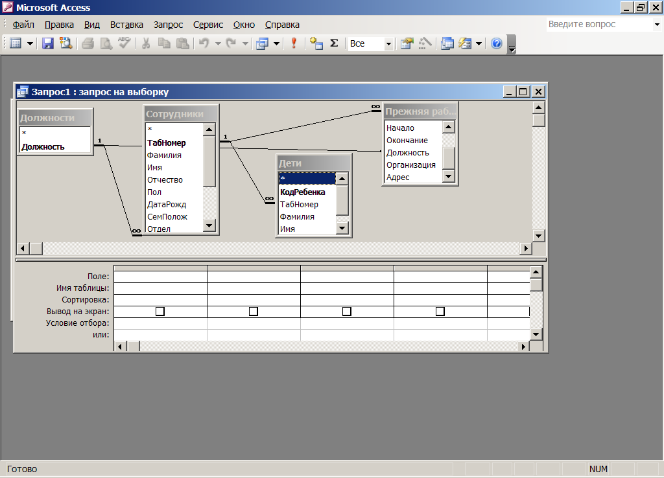Click the Properties icon
This screenshot has width=664, height=478.
tap(407, 43)
